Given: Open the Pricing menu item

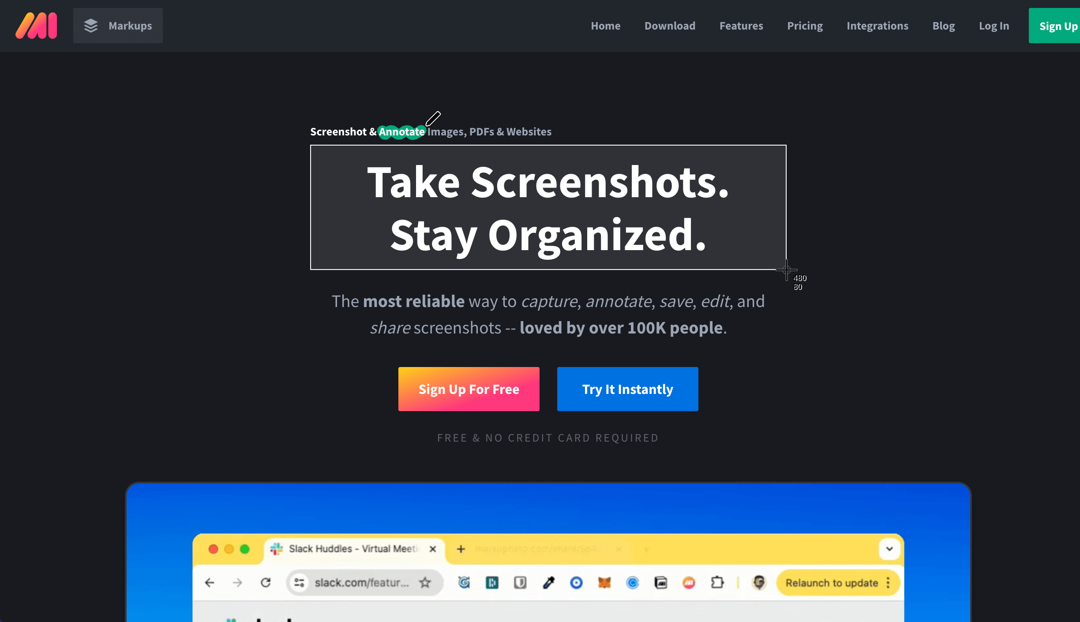Looking at the screenshot, I should [805, 26].
